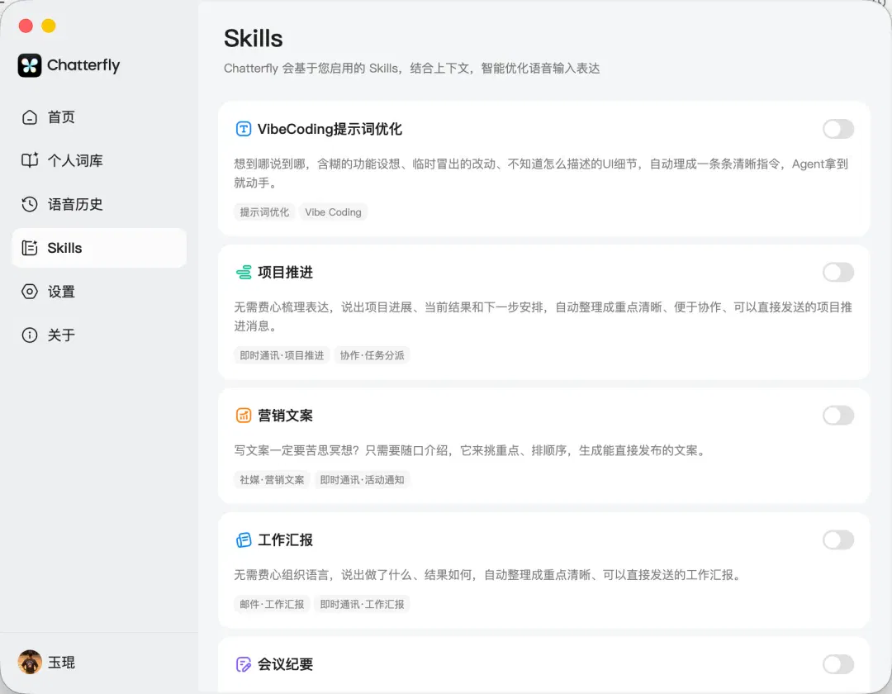Select the Skills sidebar item
892x694 pixels.
(x=99, y=248)
